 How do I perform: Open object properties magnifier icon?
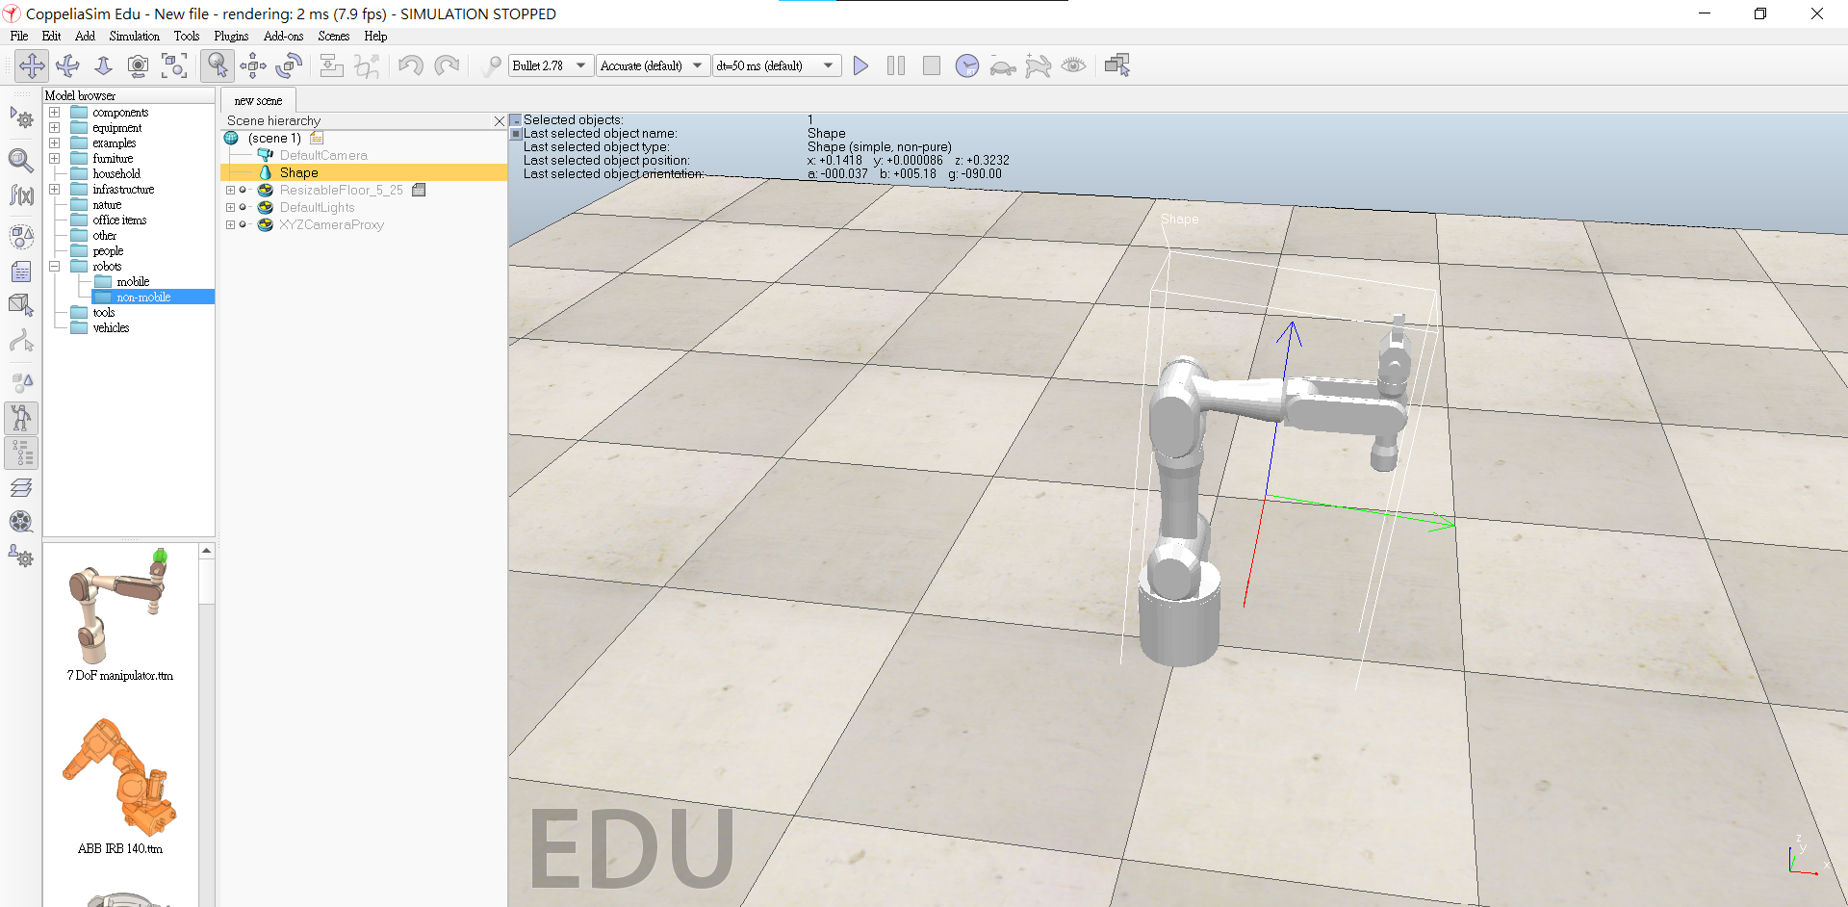(x=21, y=160)
